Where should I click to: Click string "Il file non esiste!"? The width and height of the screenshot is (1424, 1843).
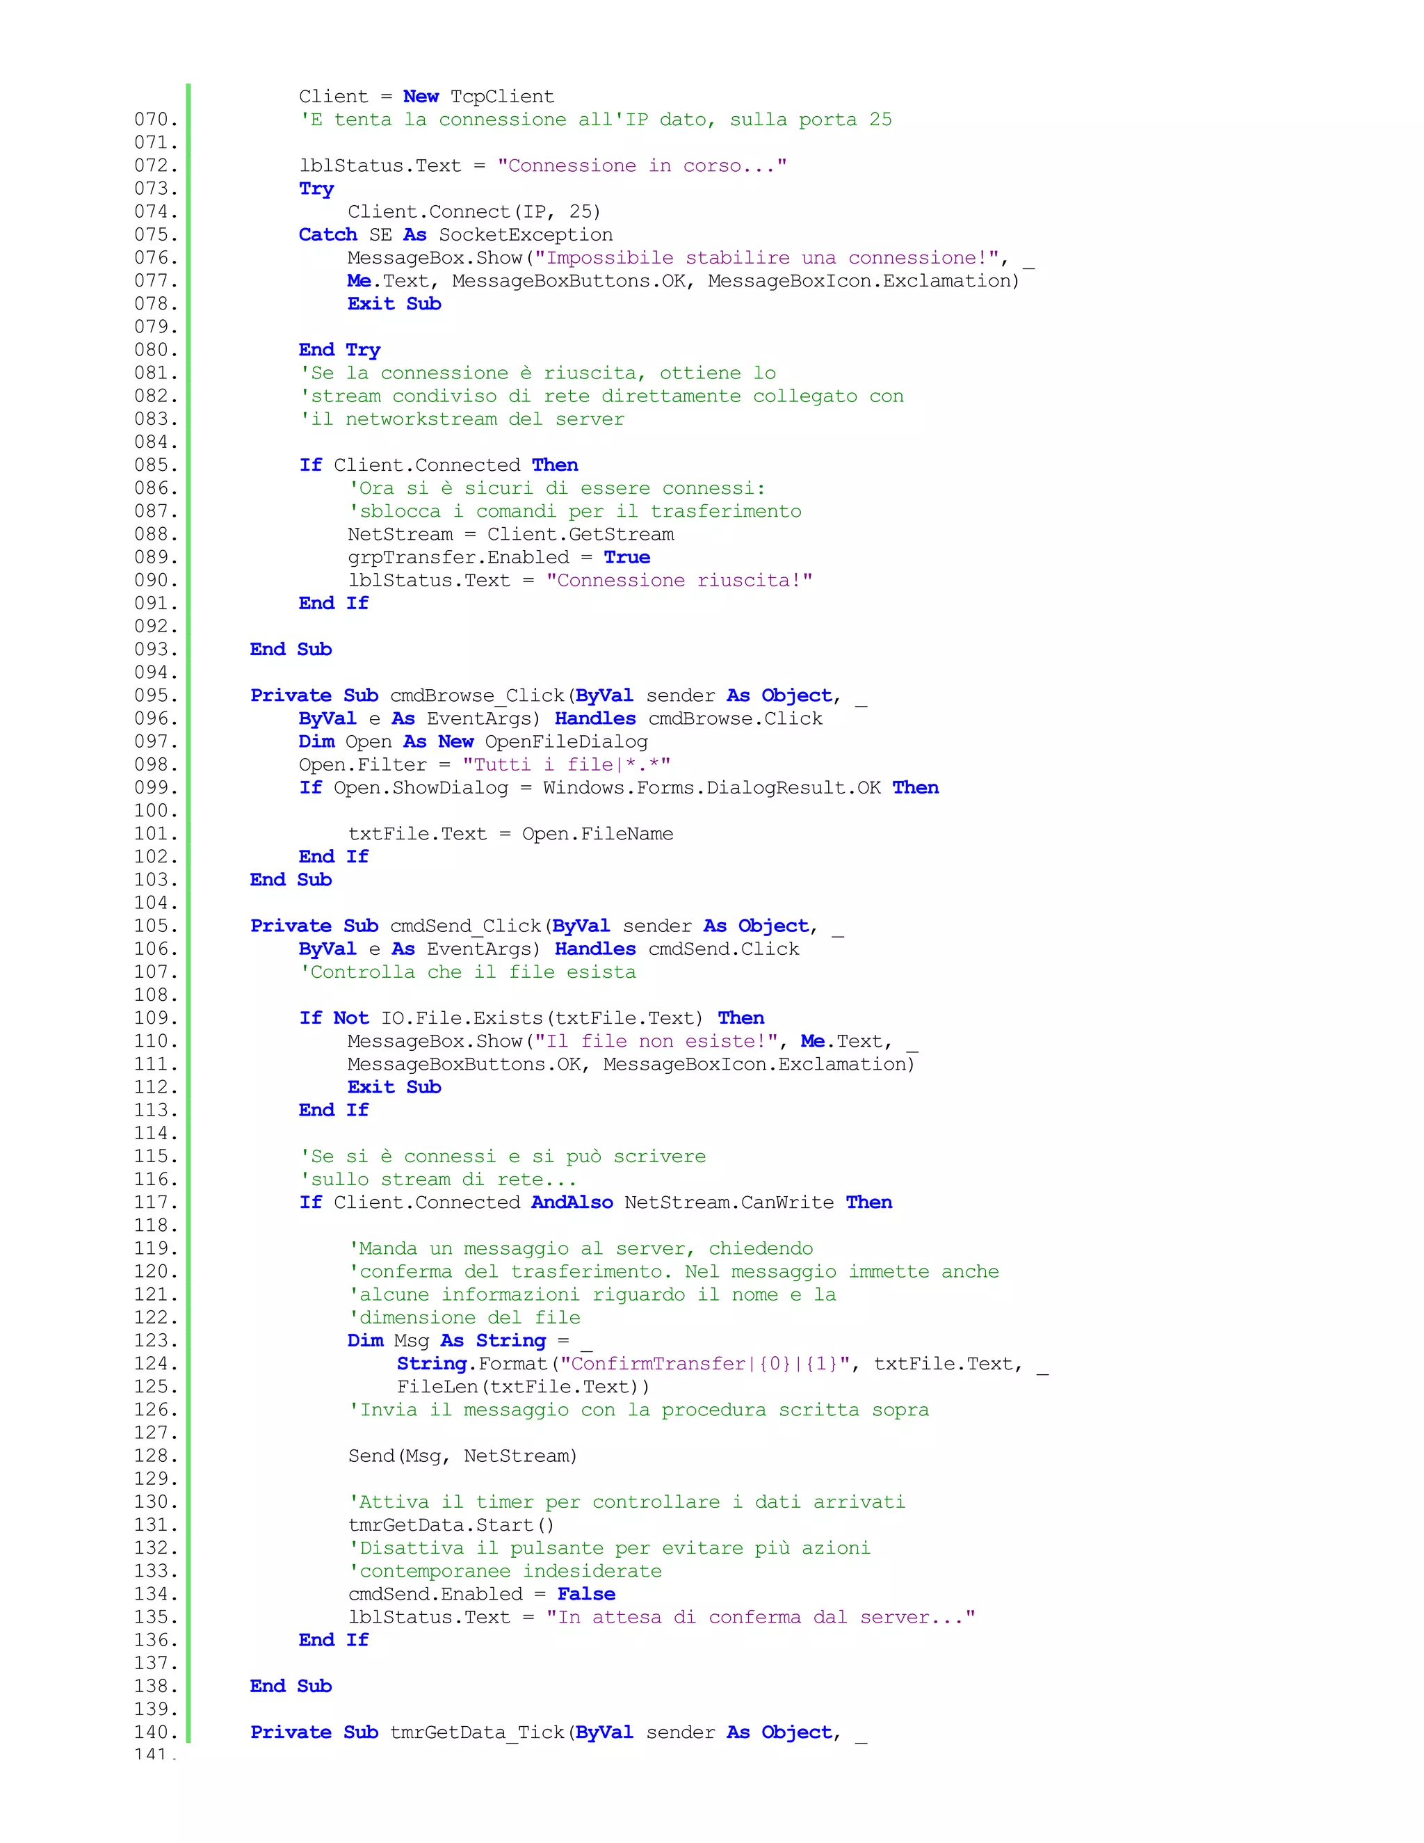tap(656, 1041)
